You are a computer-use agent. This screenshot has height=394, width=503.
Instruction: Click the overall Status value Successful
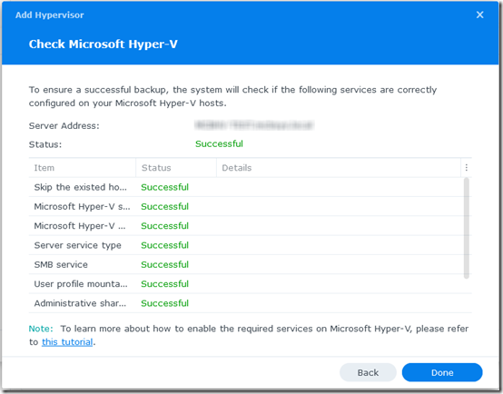click(x=219, y=143)
